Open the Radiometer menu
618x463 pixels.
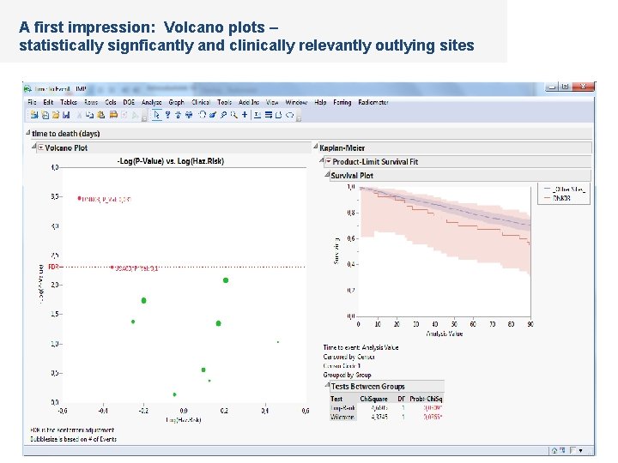coord(373,102)
